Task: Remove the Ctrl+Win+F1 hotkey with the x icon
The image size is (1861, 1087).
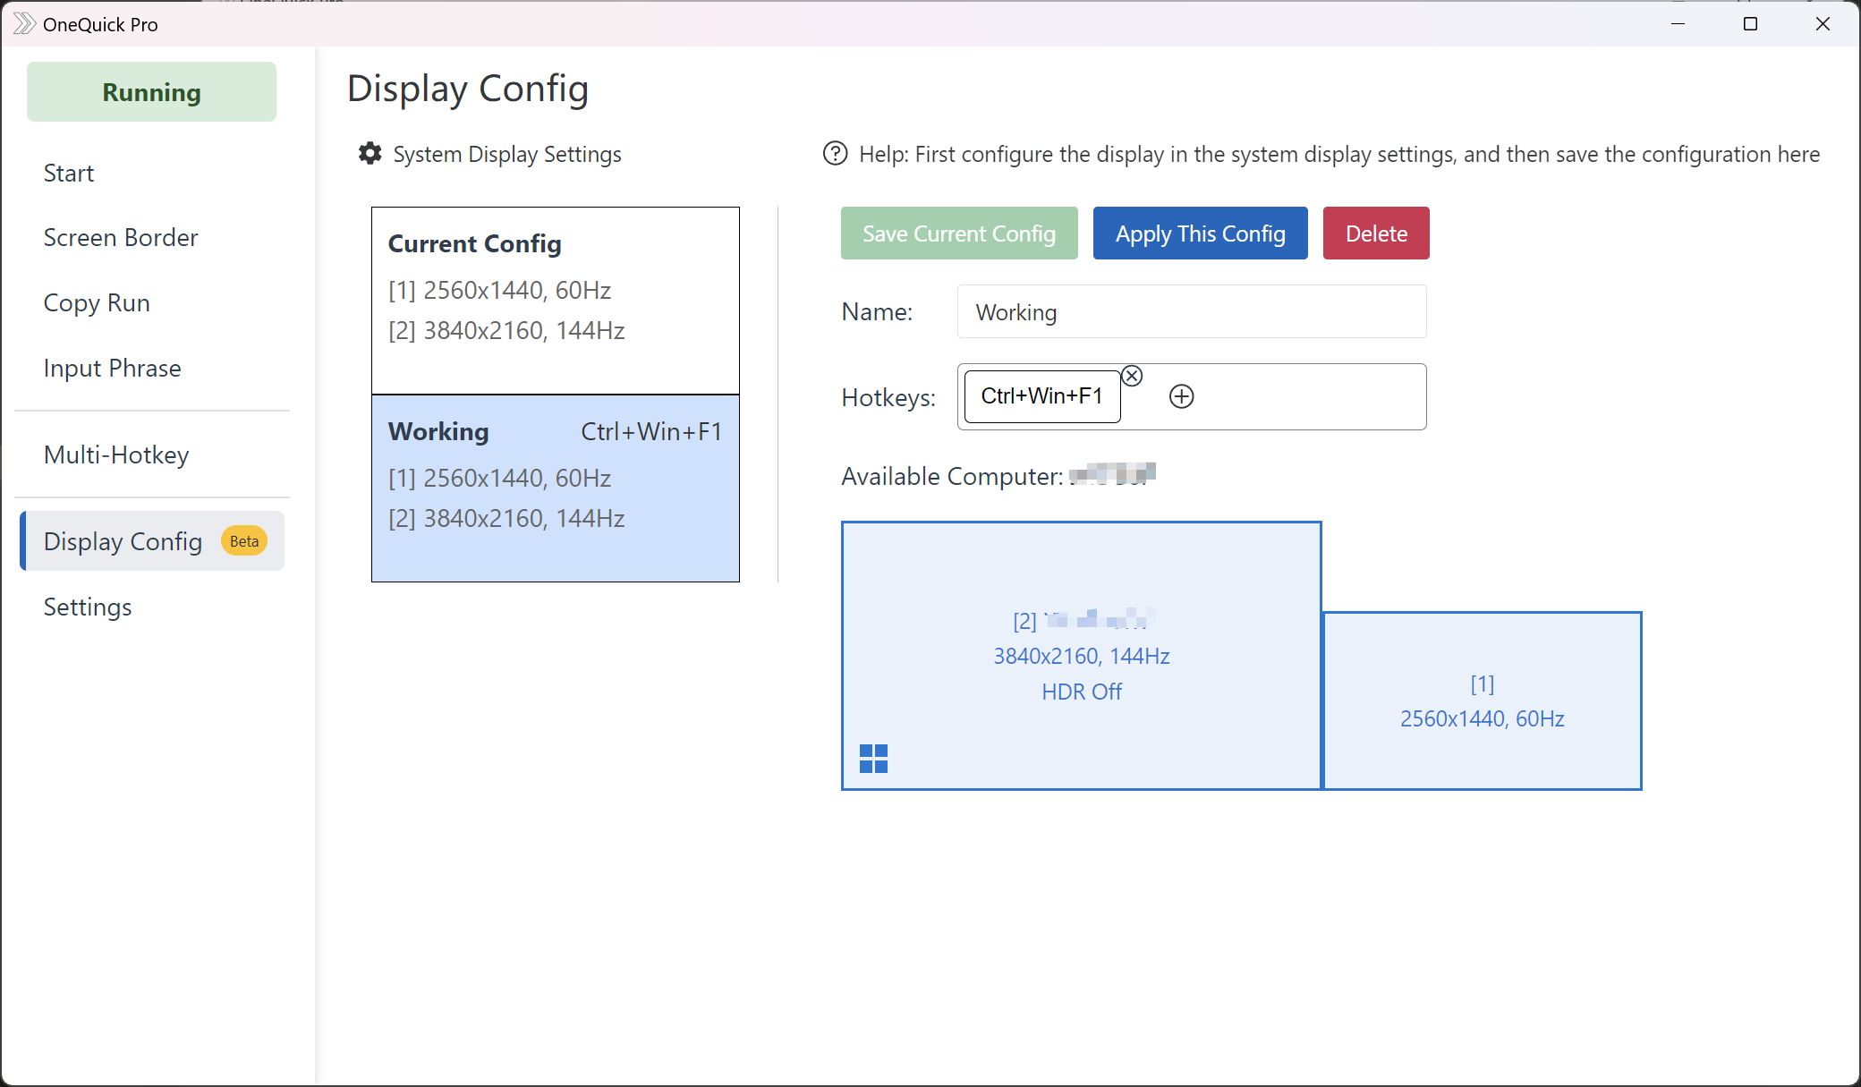Action: coord(1132,376)
